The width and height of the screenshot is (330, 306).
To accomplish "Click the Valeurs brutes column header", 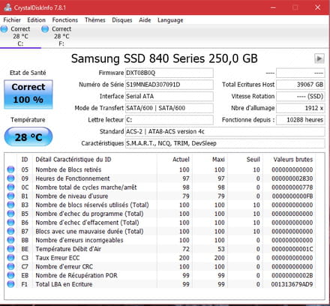I will [x=292, y=159].
